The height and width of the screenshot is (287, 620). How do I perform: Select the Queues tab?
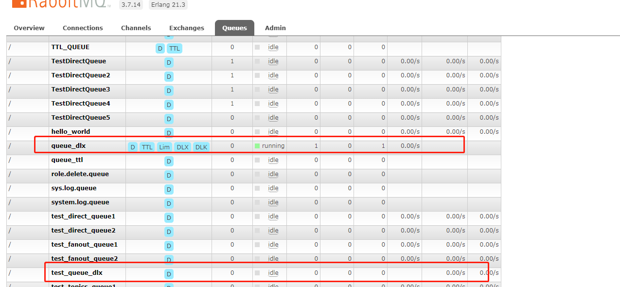tap(234, 28)
